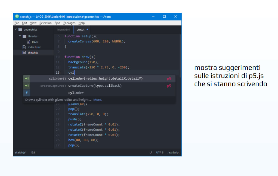Click 'function draw(){' line
Viewport: 278px width, 176px height.
pyautogui.click(x=80, y=57)
